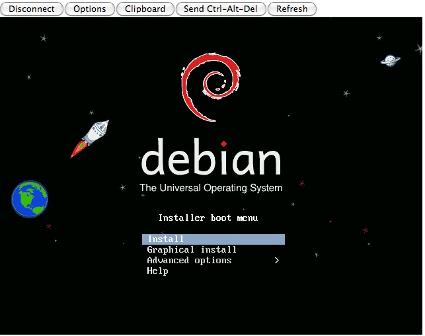Open Advanced options in boot menu

[189, 261]
